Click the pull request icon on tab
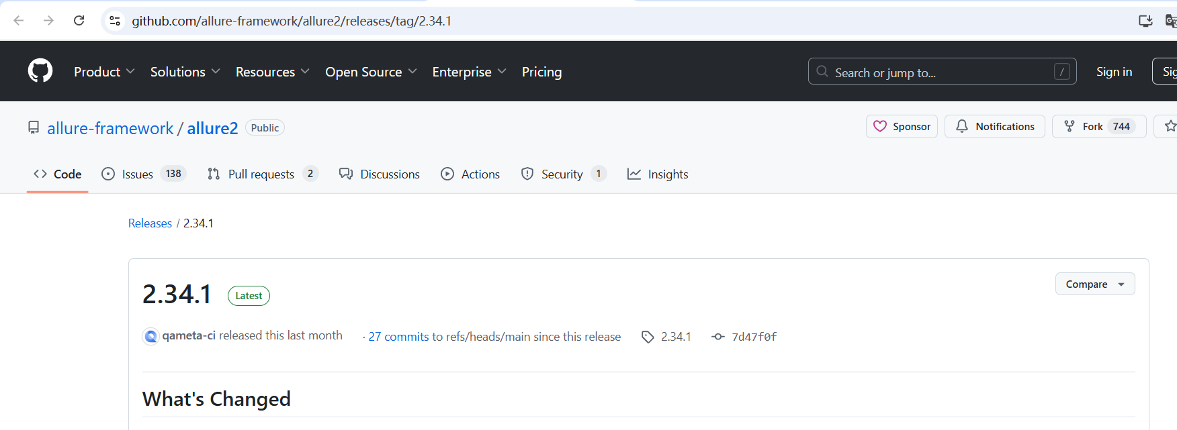Screen dimensions: 1177x430 (x=214, y=174)
